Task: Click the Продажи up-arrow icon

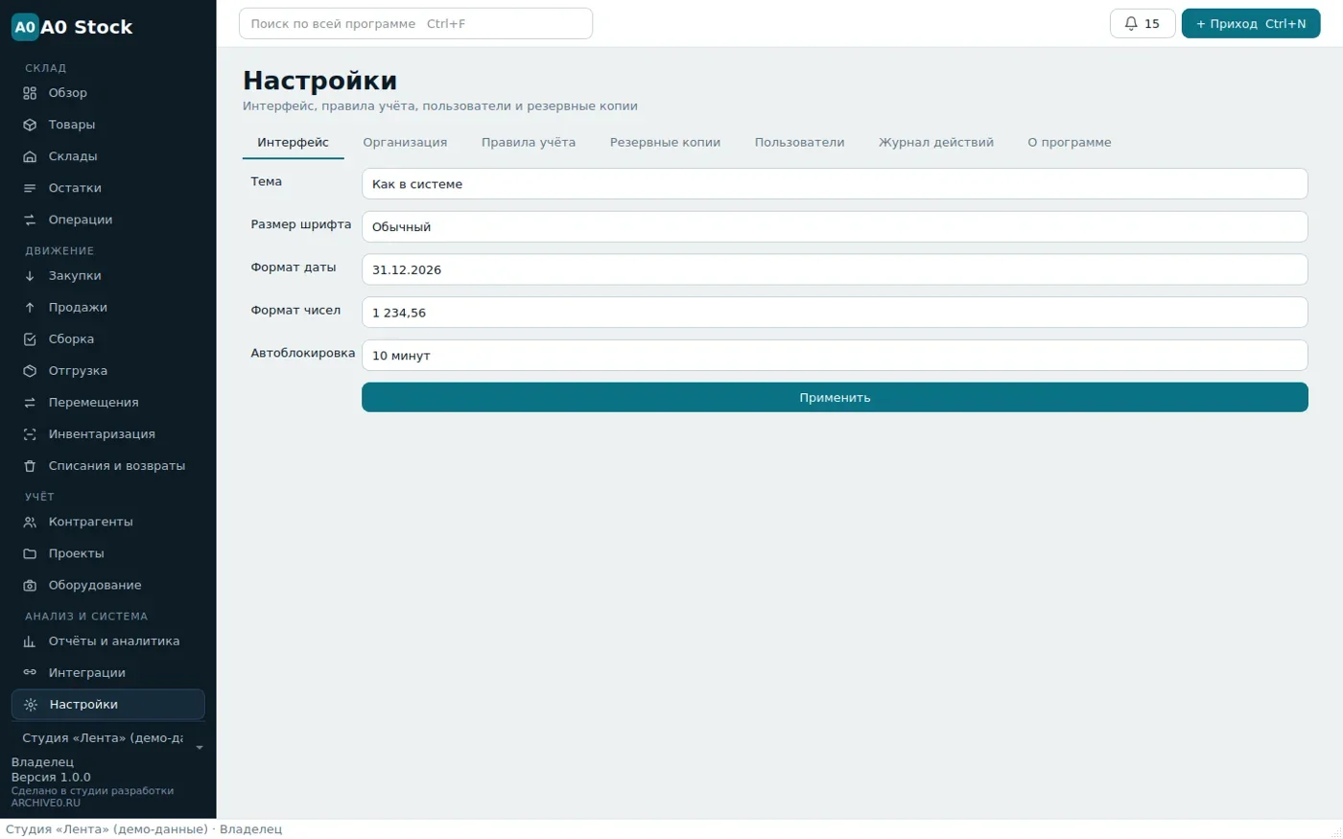Action: click(x=30, y=307)
